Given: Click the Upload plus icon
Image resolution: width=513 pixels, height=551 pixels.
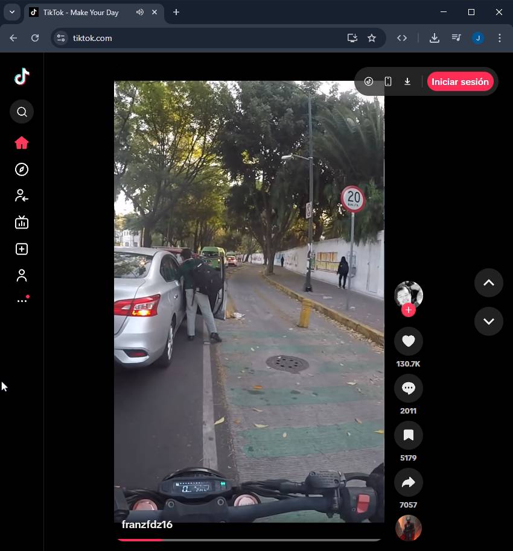Looking at the screenshot, I should (x=22, y=249).
